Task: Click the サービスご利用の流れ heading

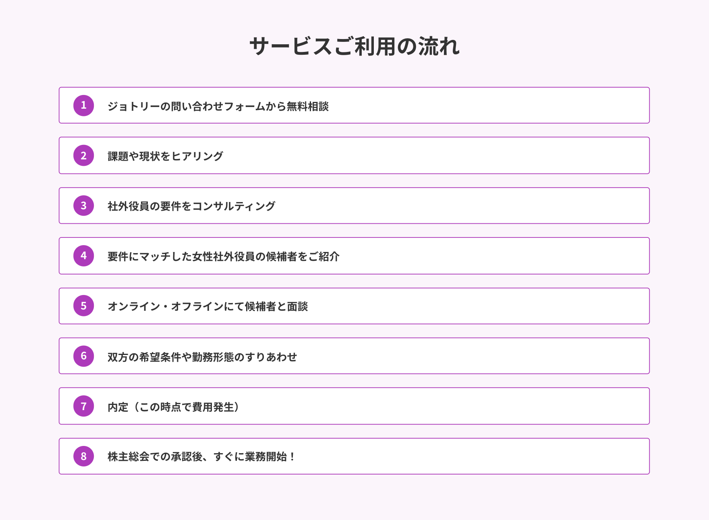Action: coord(354,46)
